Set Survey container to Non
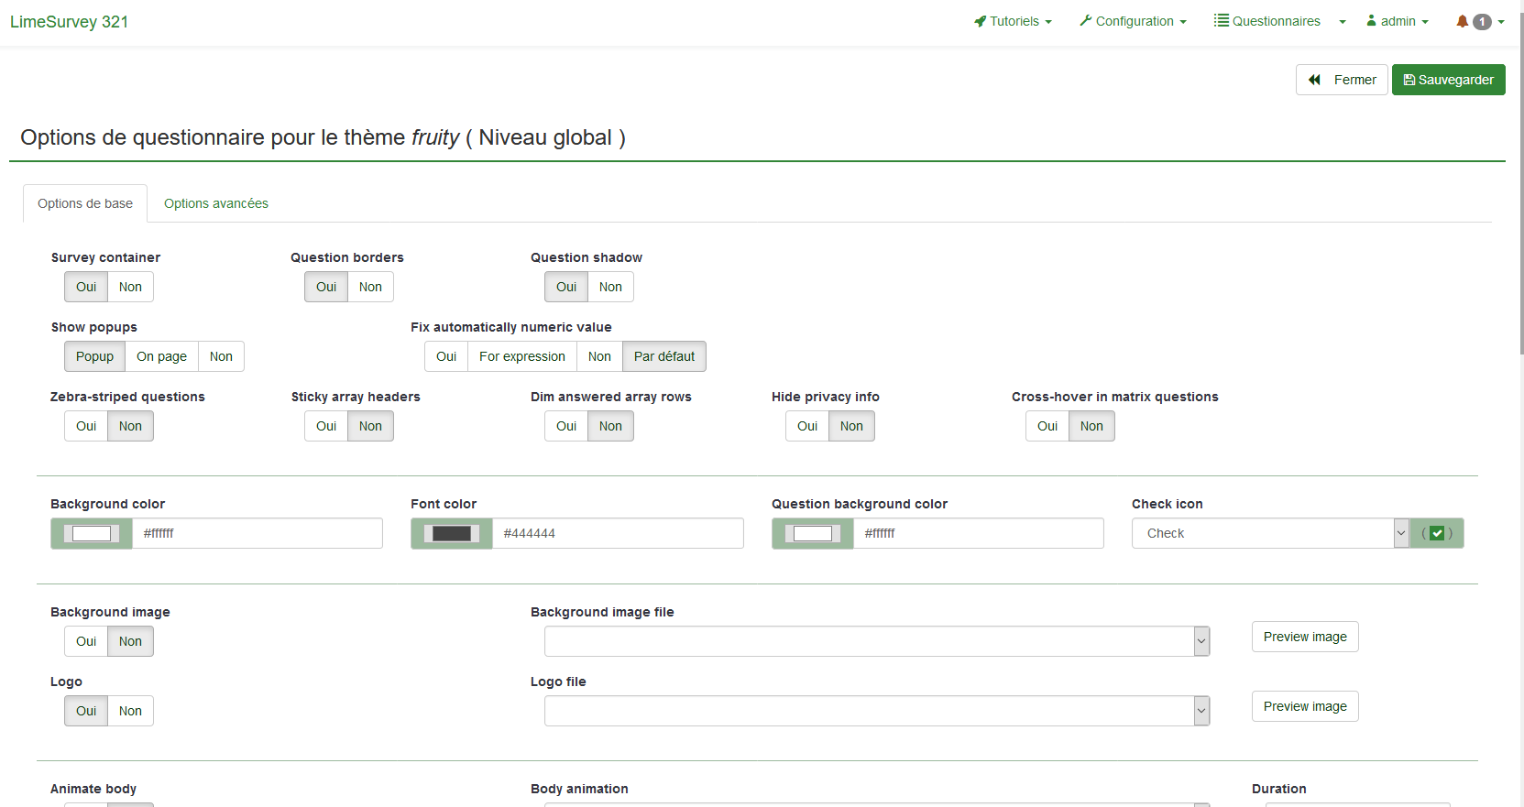The width and height of the screenshot is (1524, 807). tap(130, 287)
